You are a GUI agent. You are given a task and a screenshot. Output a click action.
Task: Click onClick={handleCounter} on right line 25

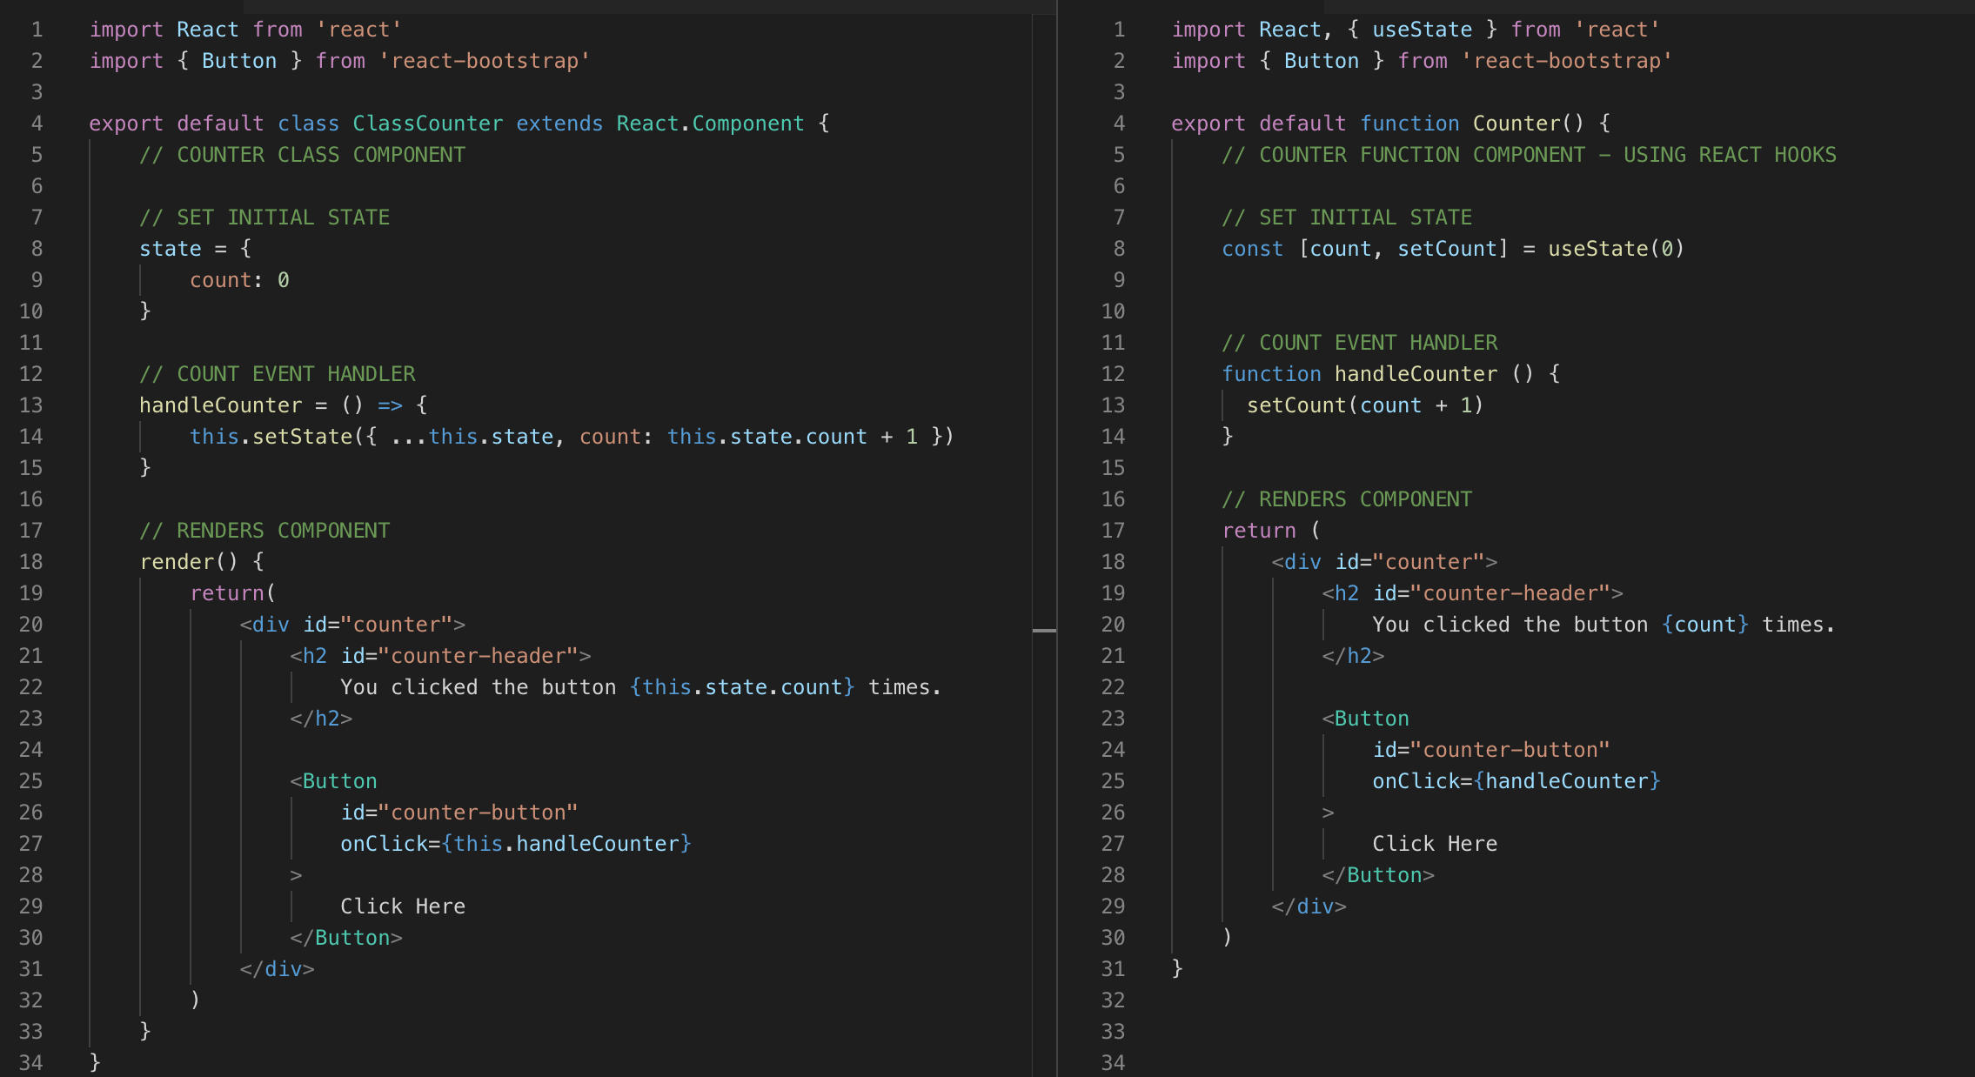coord(1516,780)
